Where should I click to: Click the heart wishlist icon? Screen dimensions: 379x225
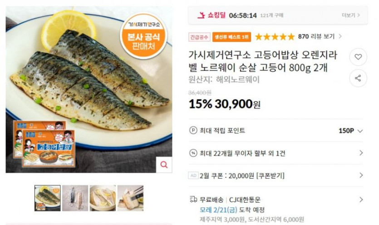358,57
